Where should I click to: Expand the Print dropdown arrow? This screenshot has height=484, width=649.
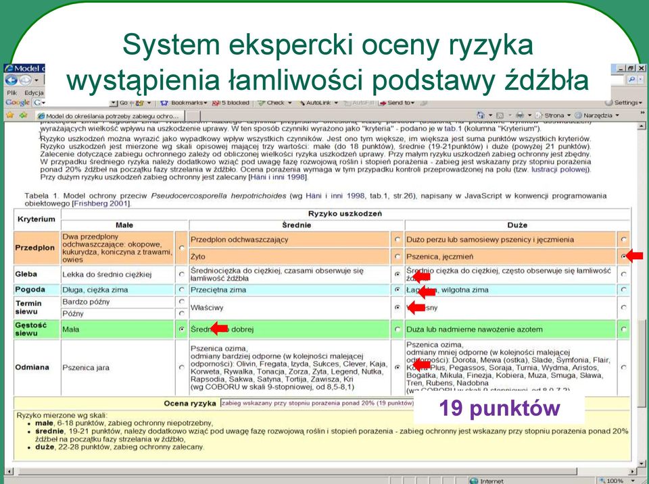tap(529, 115)
